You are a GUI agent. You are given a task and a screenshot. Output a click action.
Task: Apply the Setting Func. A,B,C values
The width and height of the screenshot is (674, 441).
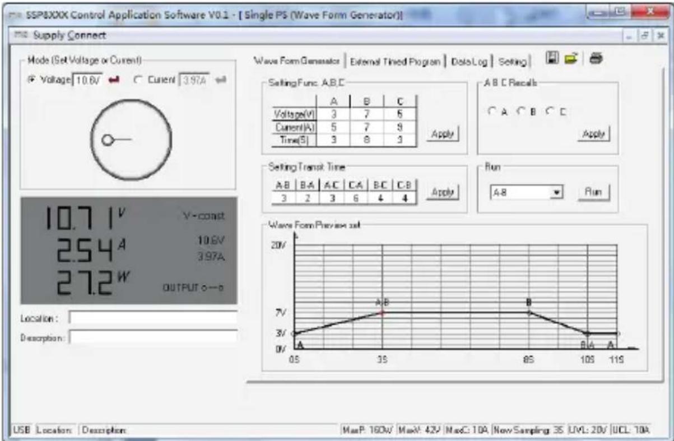444,134
